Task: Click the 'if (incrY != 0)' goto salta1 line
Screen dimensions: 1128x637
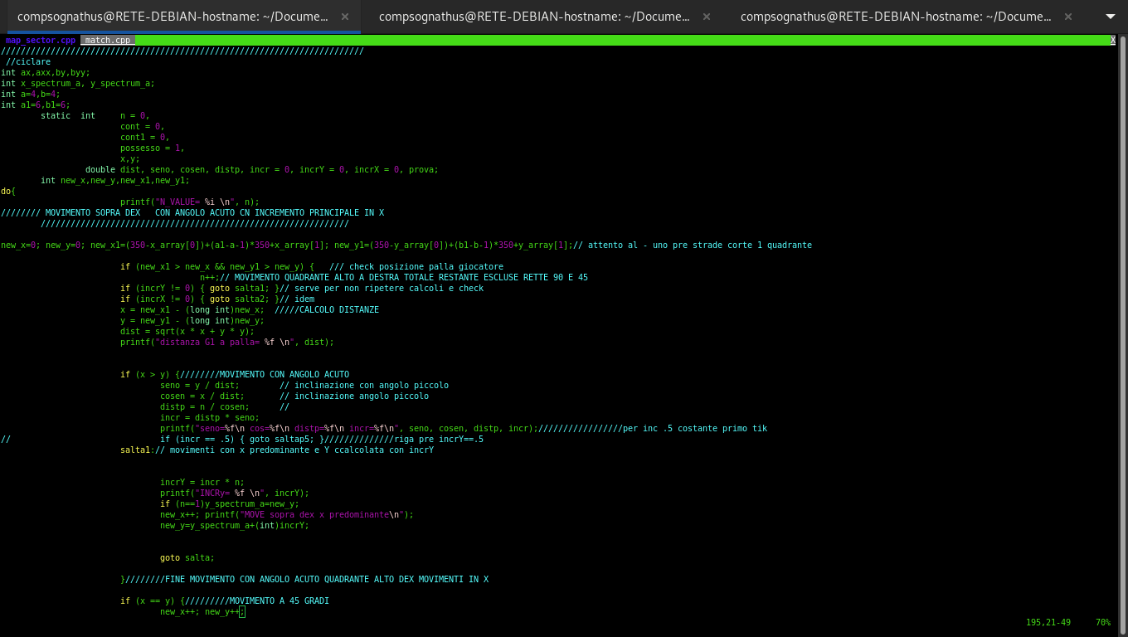Action: [x=302, y=288]
